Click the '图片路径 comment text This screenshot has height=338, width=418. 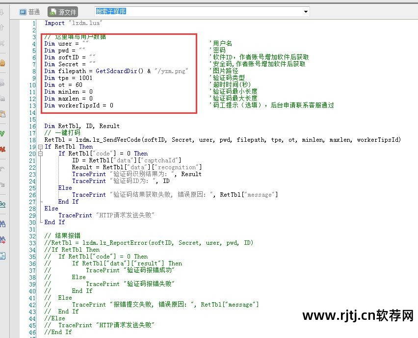click(x=224, y=71)
